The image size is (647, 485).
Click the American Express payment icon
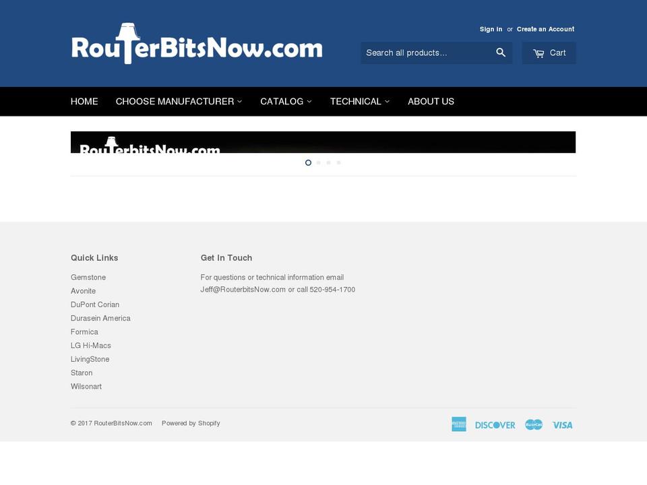[459, 424]
